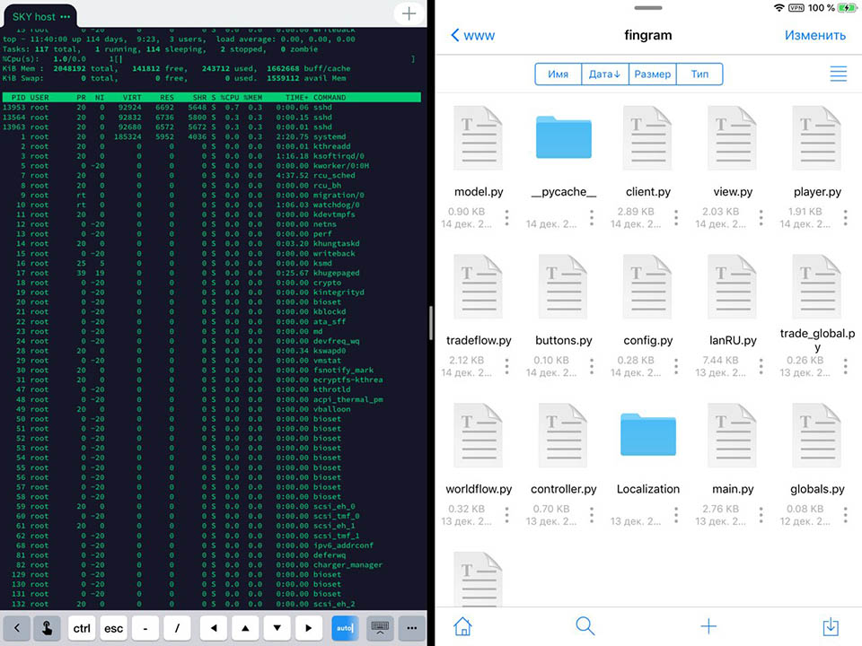
Task: Go to home folder icon
Action: pos(462,625)
